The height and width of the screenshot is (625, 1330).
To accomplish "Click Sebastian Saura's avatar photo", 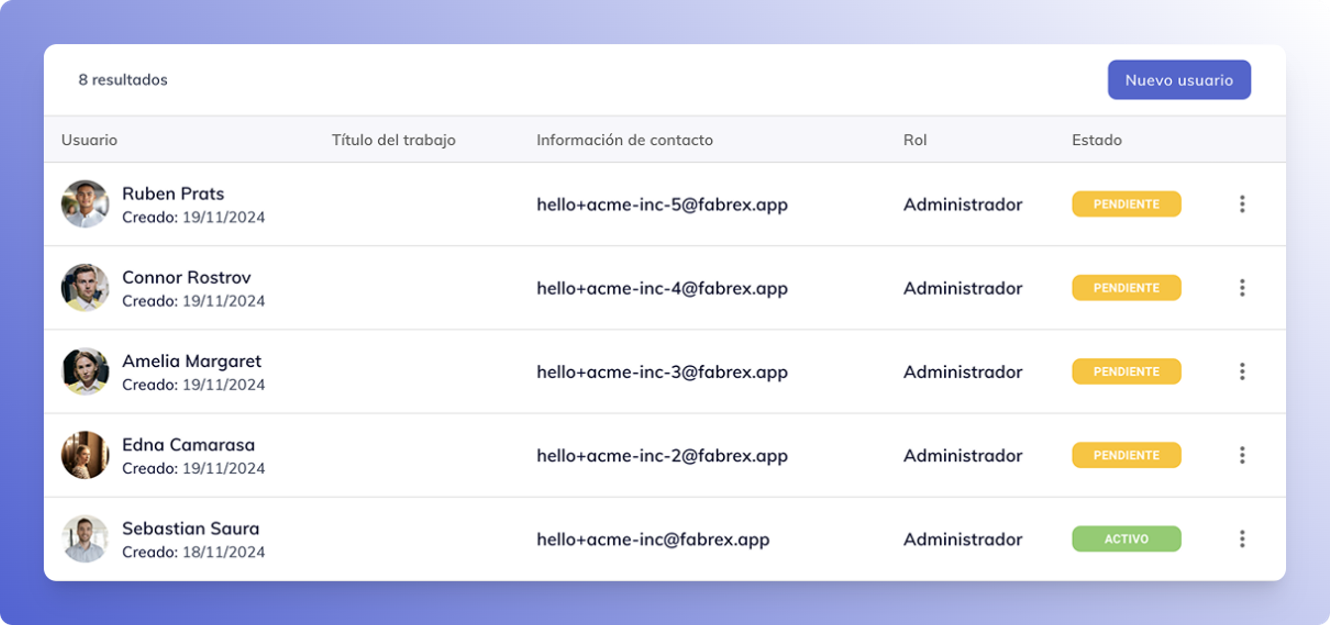I will coord(85,539).
